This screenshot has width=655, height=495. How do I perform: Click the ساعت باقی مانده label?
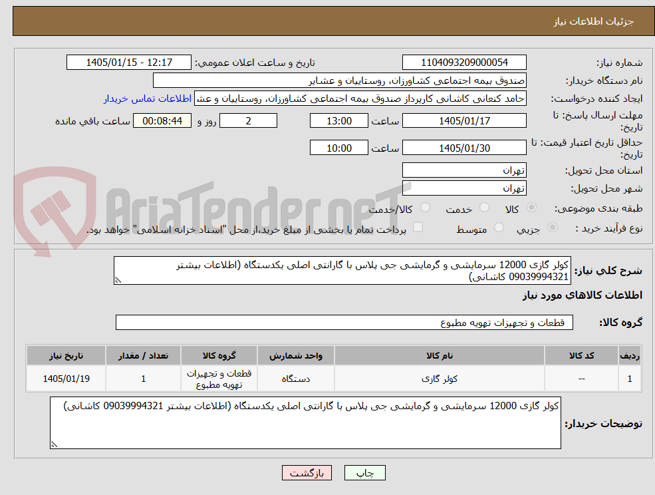(x=92, y=121)
